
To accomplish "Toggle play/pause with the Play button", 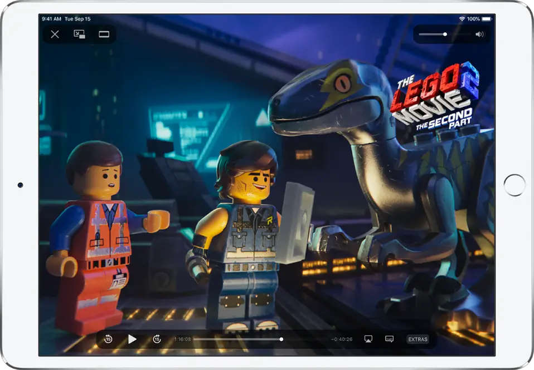I will 133,339.
